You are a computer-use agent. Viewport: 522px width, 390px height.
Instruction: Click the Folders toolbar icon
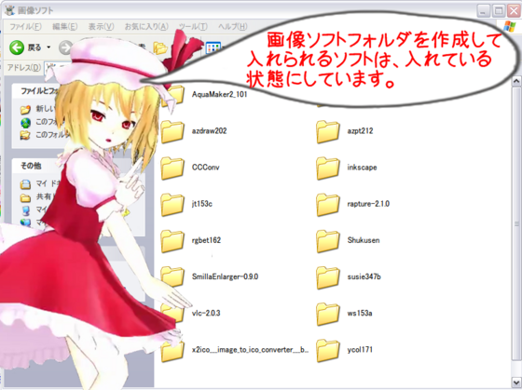[x=159, y=47]
